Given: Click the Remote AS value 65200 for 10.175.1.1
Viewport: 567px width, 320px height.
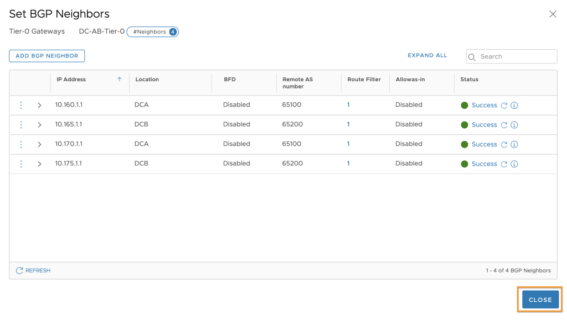Looking at the screenshot, I should 292,163.
